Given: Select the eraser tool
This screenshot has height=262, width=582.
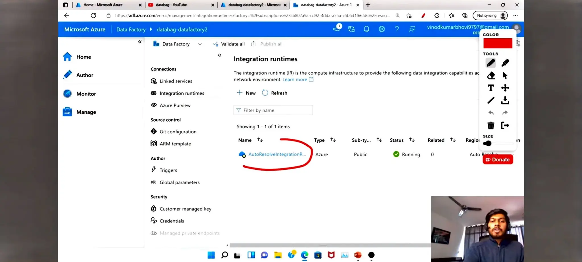Looking at the screenshot, I should click(x=491, y=75).
